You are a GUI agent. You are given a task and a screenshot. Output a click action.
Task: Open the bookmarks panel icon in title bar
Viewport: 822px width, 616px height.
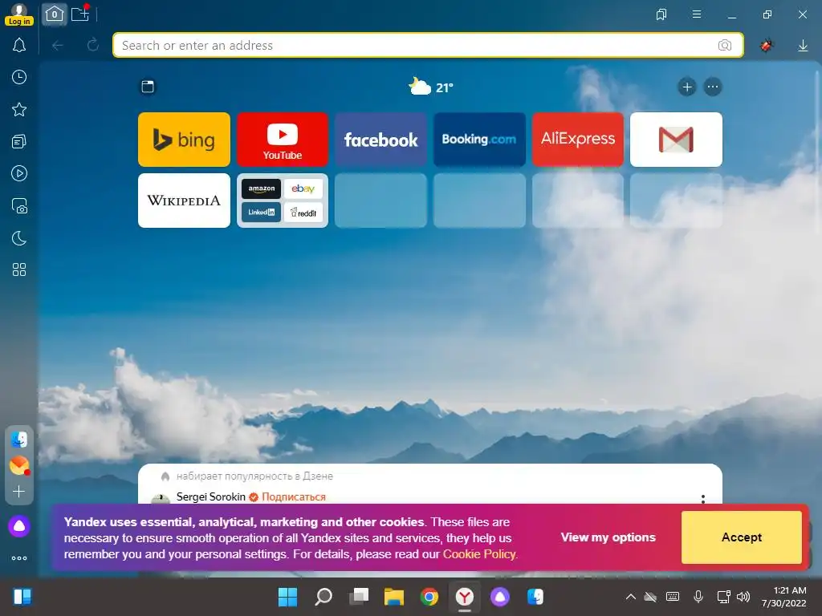[661, 14]
